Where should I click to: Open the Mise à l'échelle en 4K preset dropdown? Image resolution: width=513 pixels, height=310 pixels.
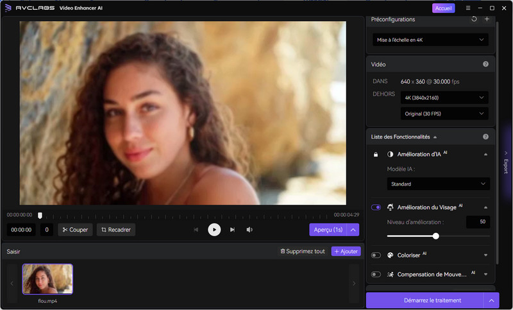430,40
